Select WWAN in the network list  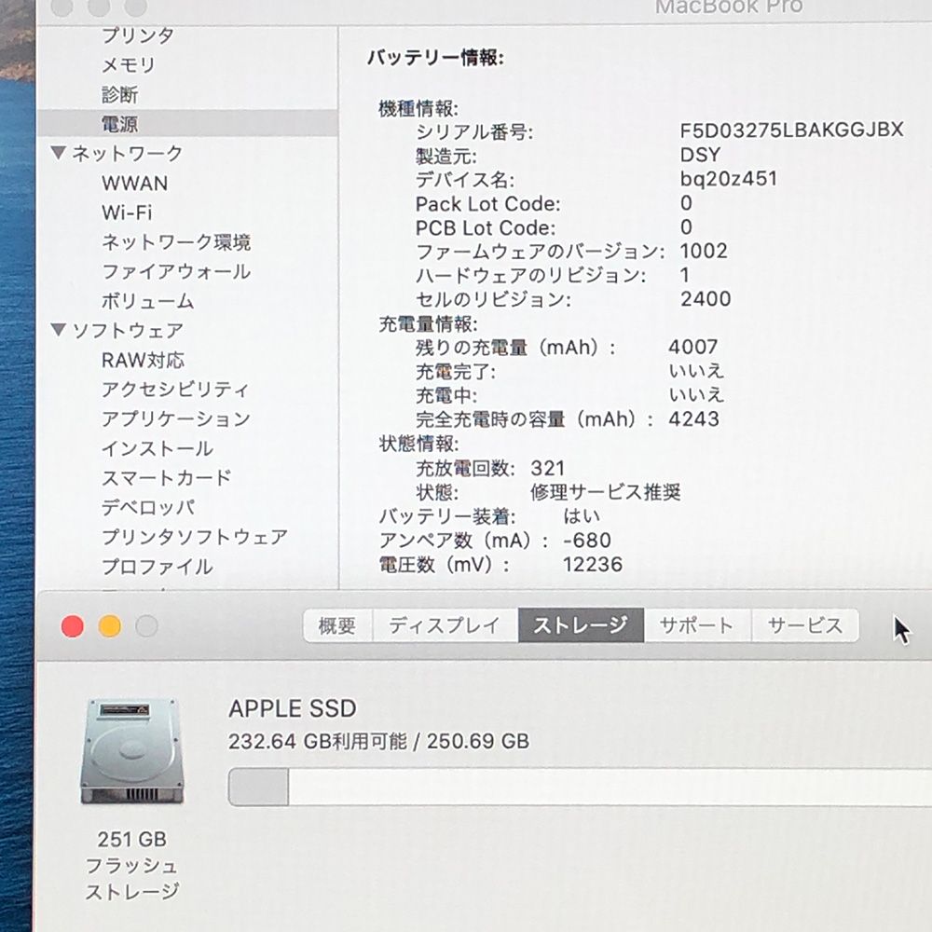click(x=134, y=183)
